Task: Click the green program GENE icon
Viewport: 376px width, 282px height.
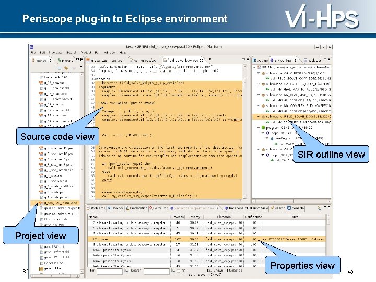Action: 263,127
